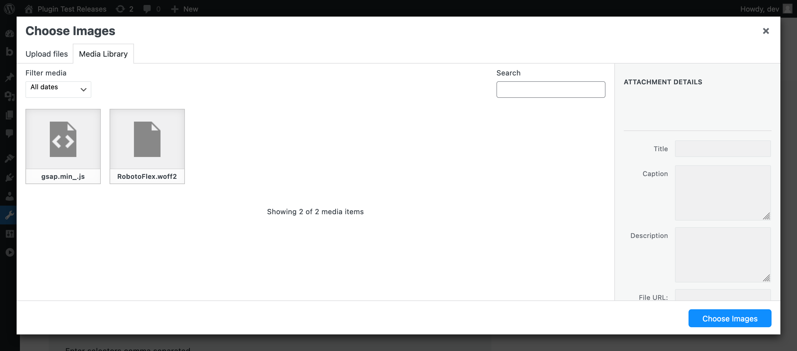Open the Plugin Test Releases site link
Viewport: 797px width, 351px height.
click(x=72, y=9)
